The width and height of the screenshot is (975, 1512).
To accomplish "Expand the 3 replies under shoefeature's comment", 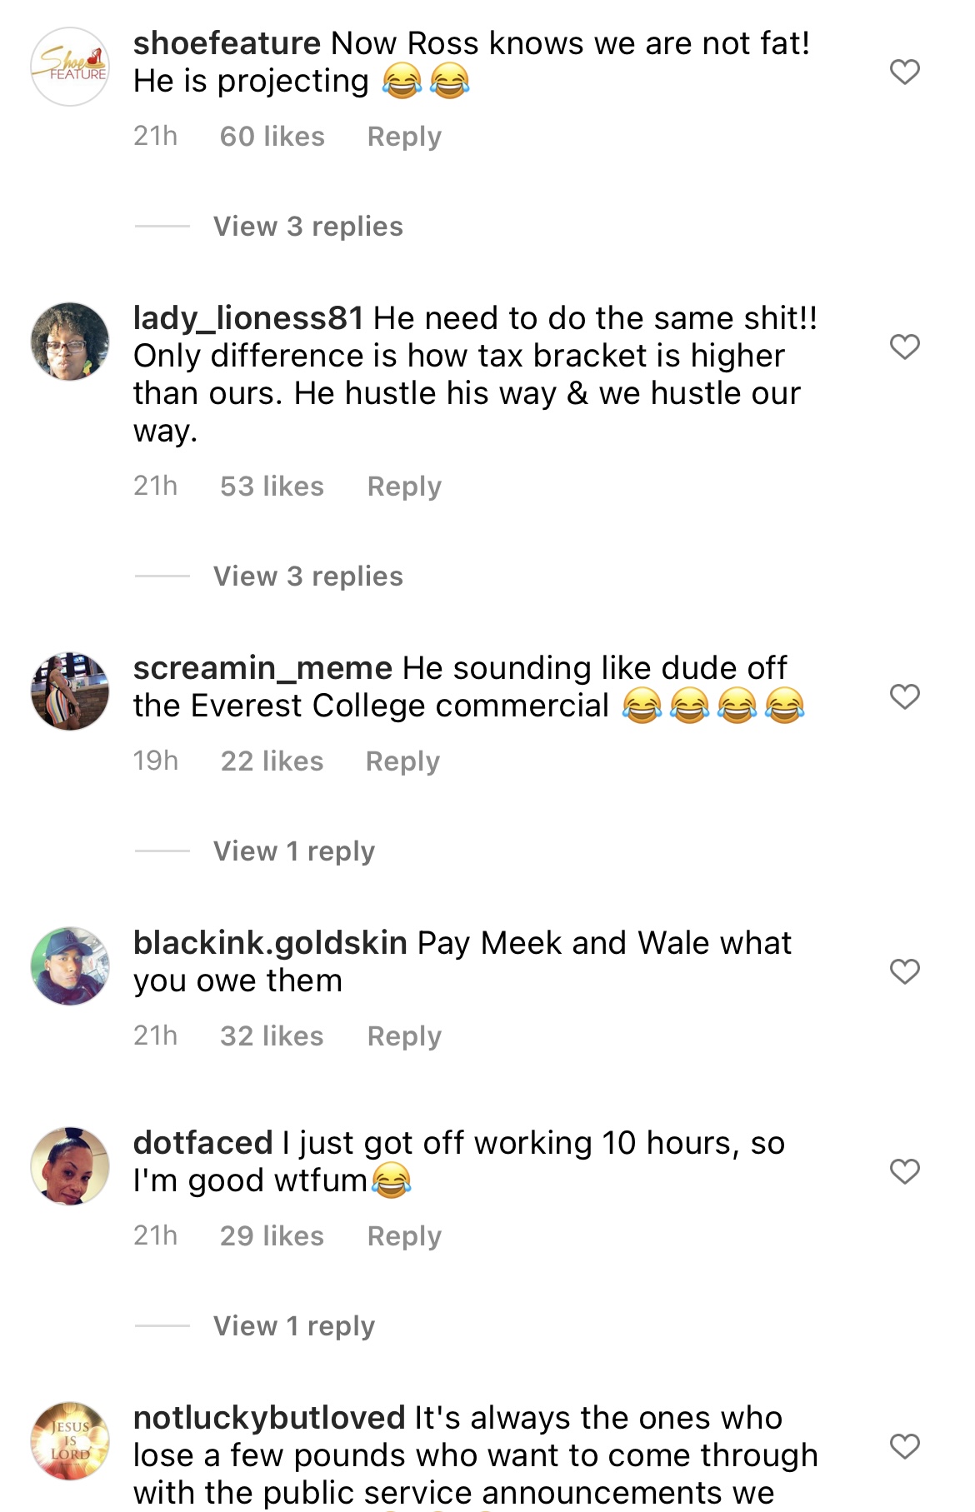I will tap(307, 226).
